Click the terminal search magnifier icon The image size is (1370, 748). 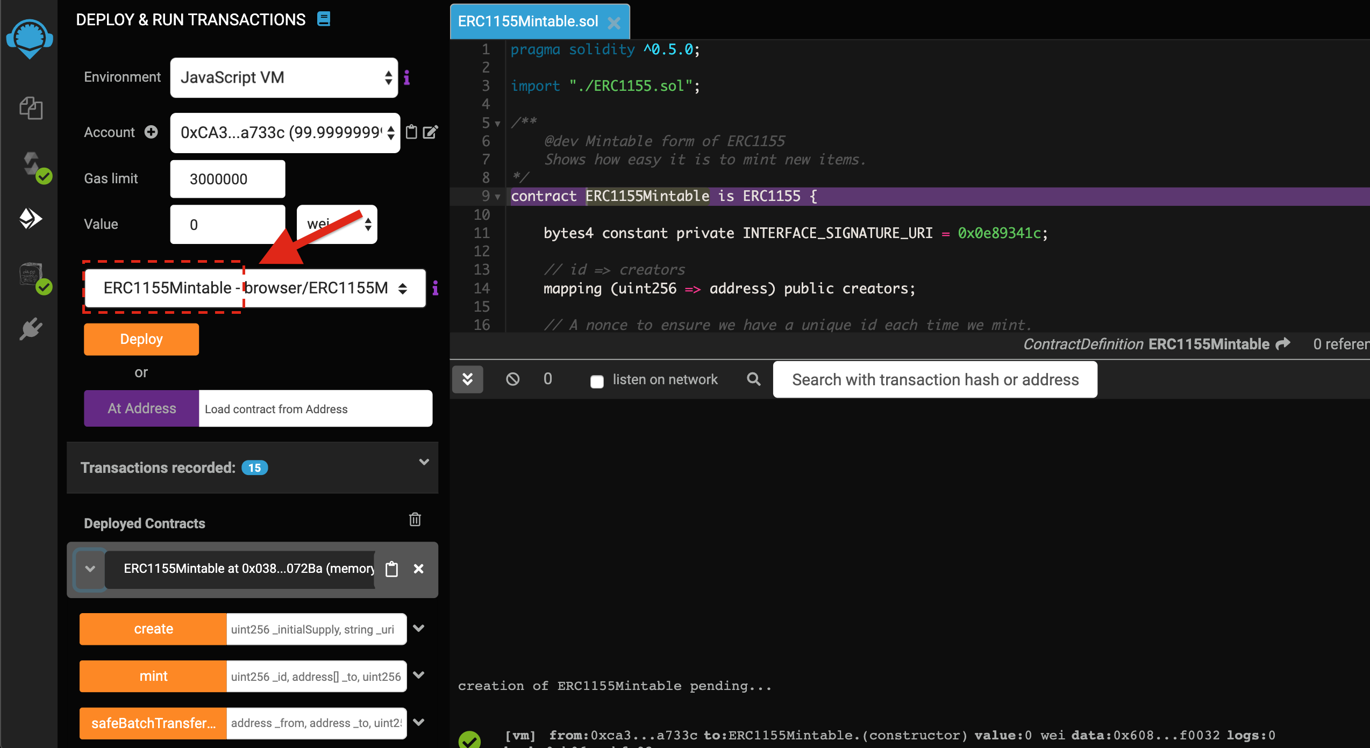754,379
